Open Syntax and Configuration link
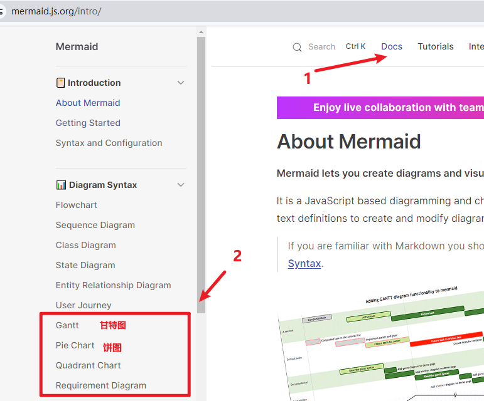The width and height of the screenshot is (484, 401). tap(109, 143)
